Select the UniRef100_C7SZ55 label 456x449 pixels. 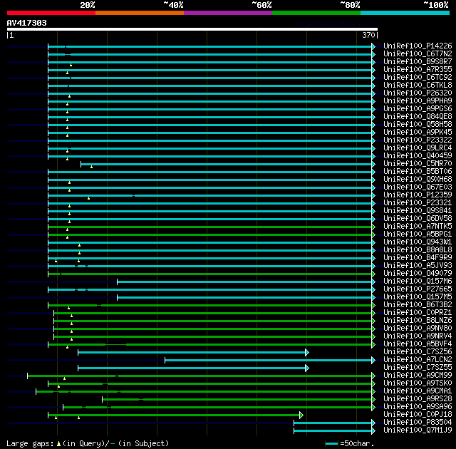[x=418, y=368]
